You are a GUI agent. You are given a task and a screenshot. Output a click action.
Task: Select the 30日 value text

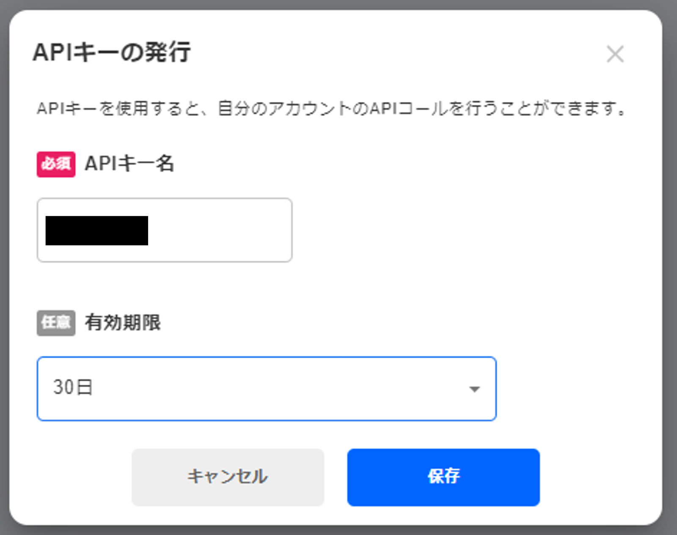73,387
